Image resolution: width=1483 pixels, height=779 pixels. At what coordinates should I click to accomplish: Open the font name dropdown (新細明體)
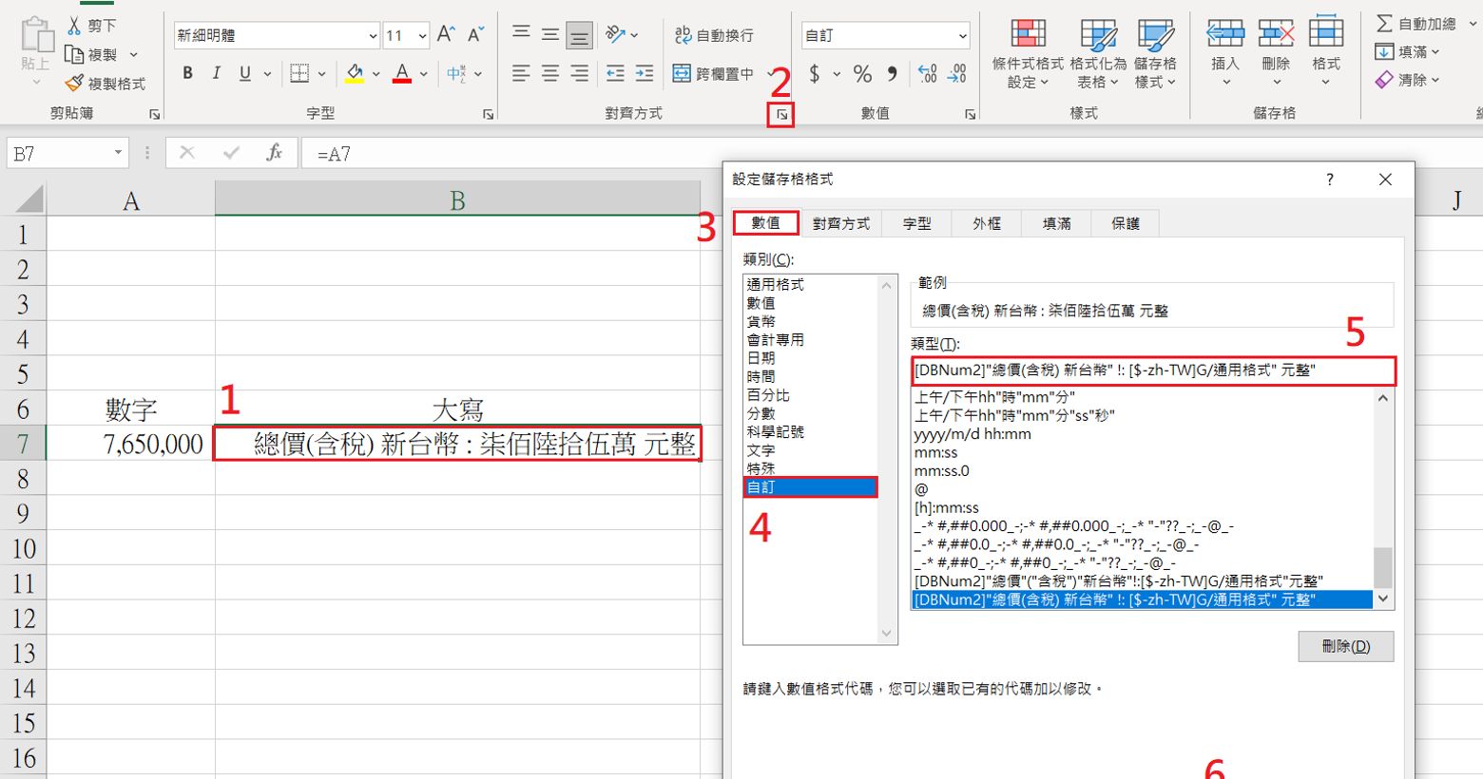click(373, 36)
